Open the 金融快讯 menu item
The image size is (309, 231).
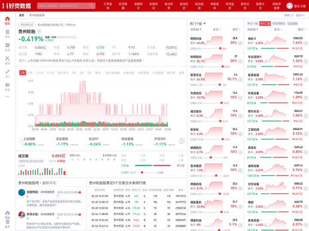click(x=154, y=6)
